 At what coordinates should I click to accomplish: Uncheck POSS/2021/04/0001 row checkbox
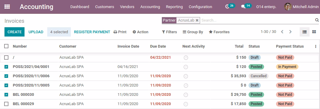click(6, 67)
